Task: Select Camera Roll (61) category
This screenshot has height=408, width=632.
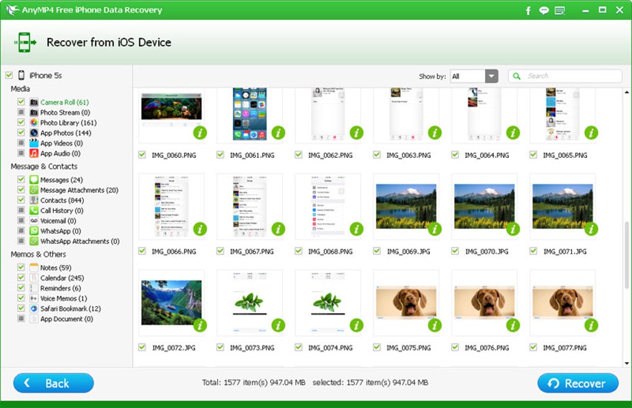Action: (x=64, y=102)
